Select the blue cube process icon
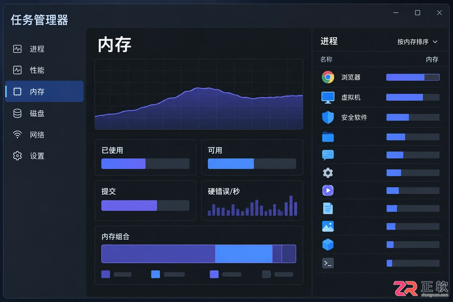Screen dimensions: 453x302 click(328, 244)
